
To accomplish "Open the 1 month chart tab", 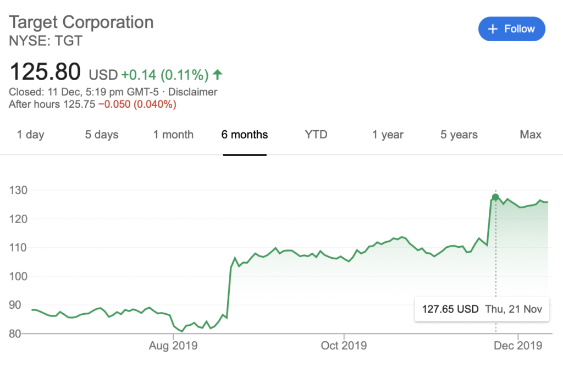I will click(173, 135).
